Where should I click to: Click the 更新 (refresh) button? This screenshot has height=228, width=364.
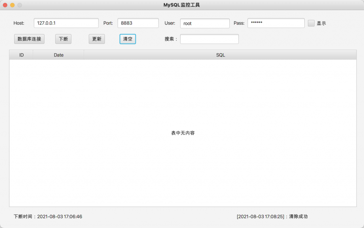[96, 39]
